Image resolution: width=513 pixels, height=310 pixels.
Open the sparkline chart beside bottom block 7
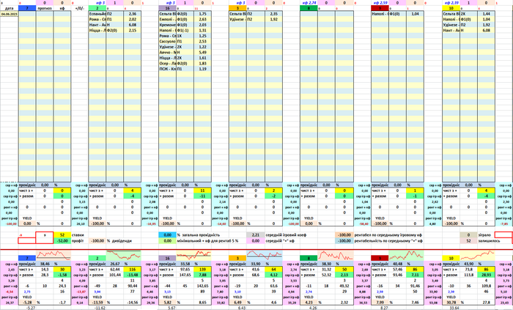pyautogui.click(x=53, y=255)
